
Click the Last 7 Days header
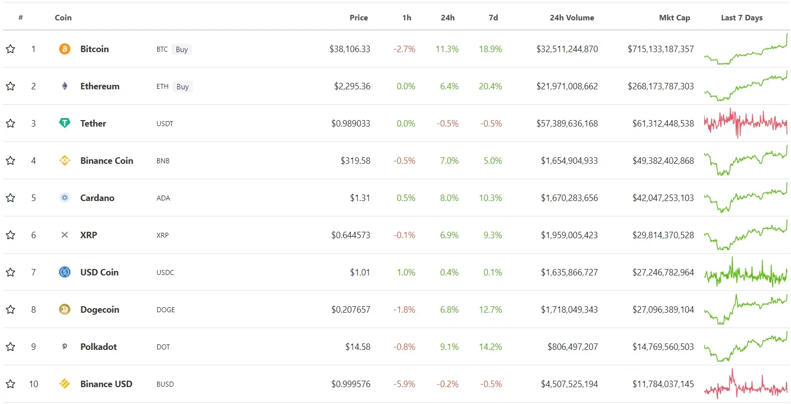tap(742, 17)
